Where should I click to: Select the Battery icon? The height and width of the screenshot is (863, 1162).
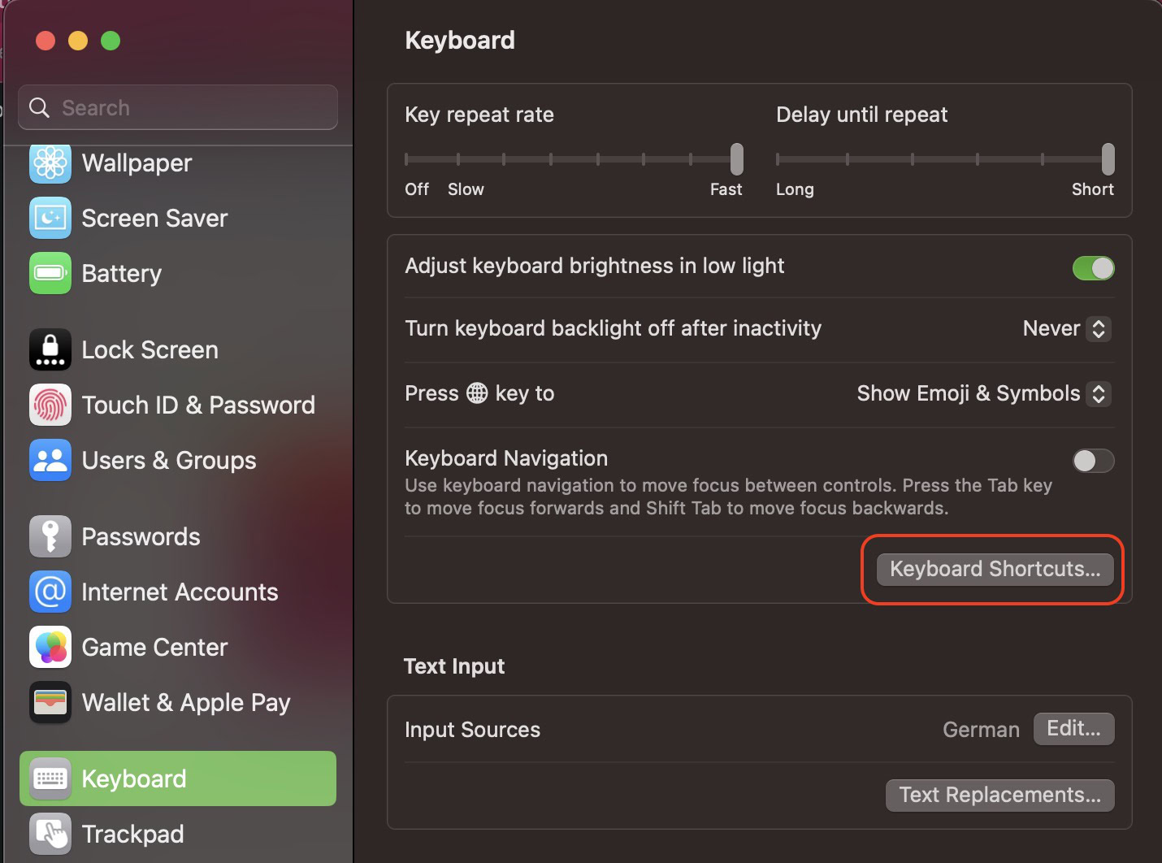(50, 273)
